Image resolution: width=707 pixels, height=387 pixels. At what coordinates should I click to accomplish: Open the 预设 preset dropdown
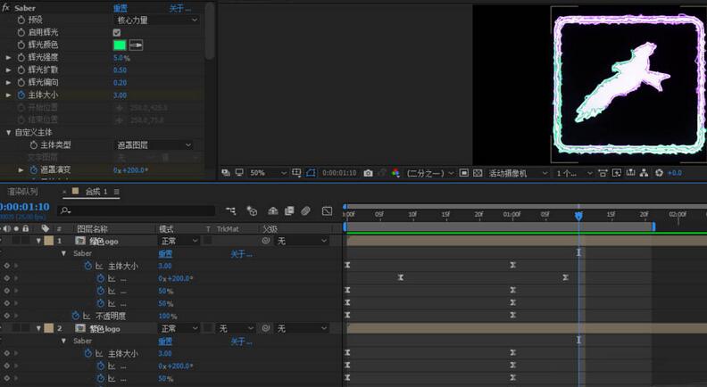(156, 20)
